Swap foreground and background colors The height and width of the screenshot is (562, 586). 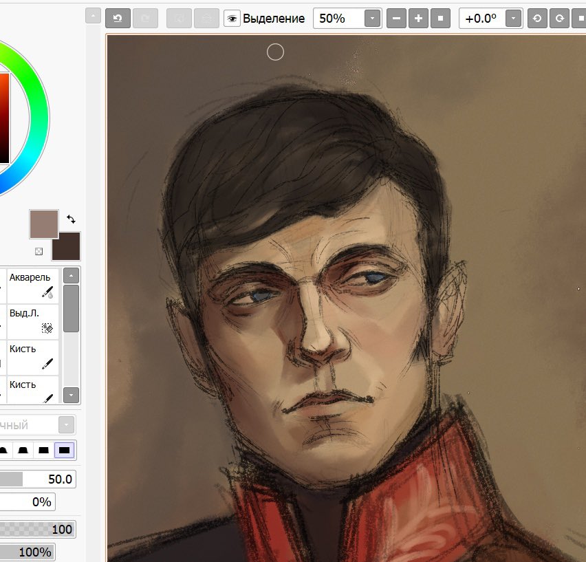(71, 219)
